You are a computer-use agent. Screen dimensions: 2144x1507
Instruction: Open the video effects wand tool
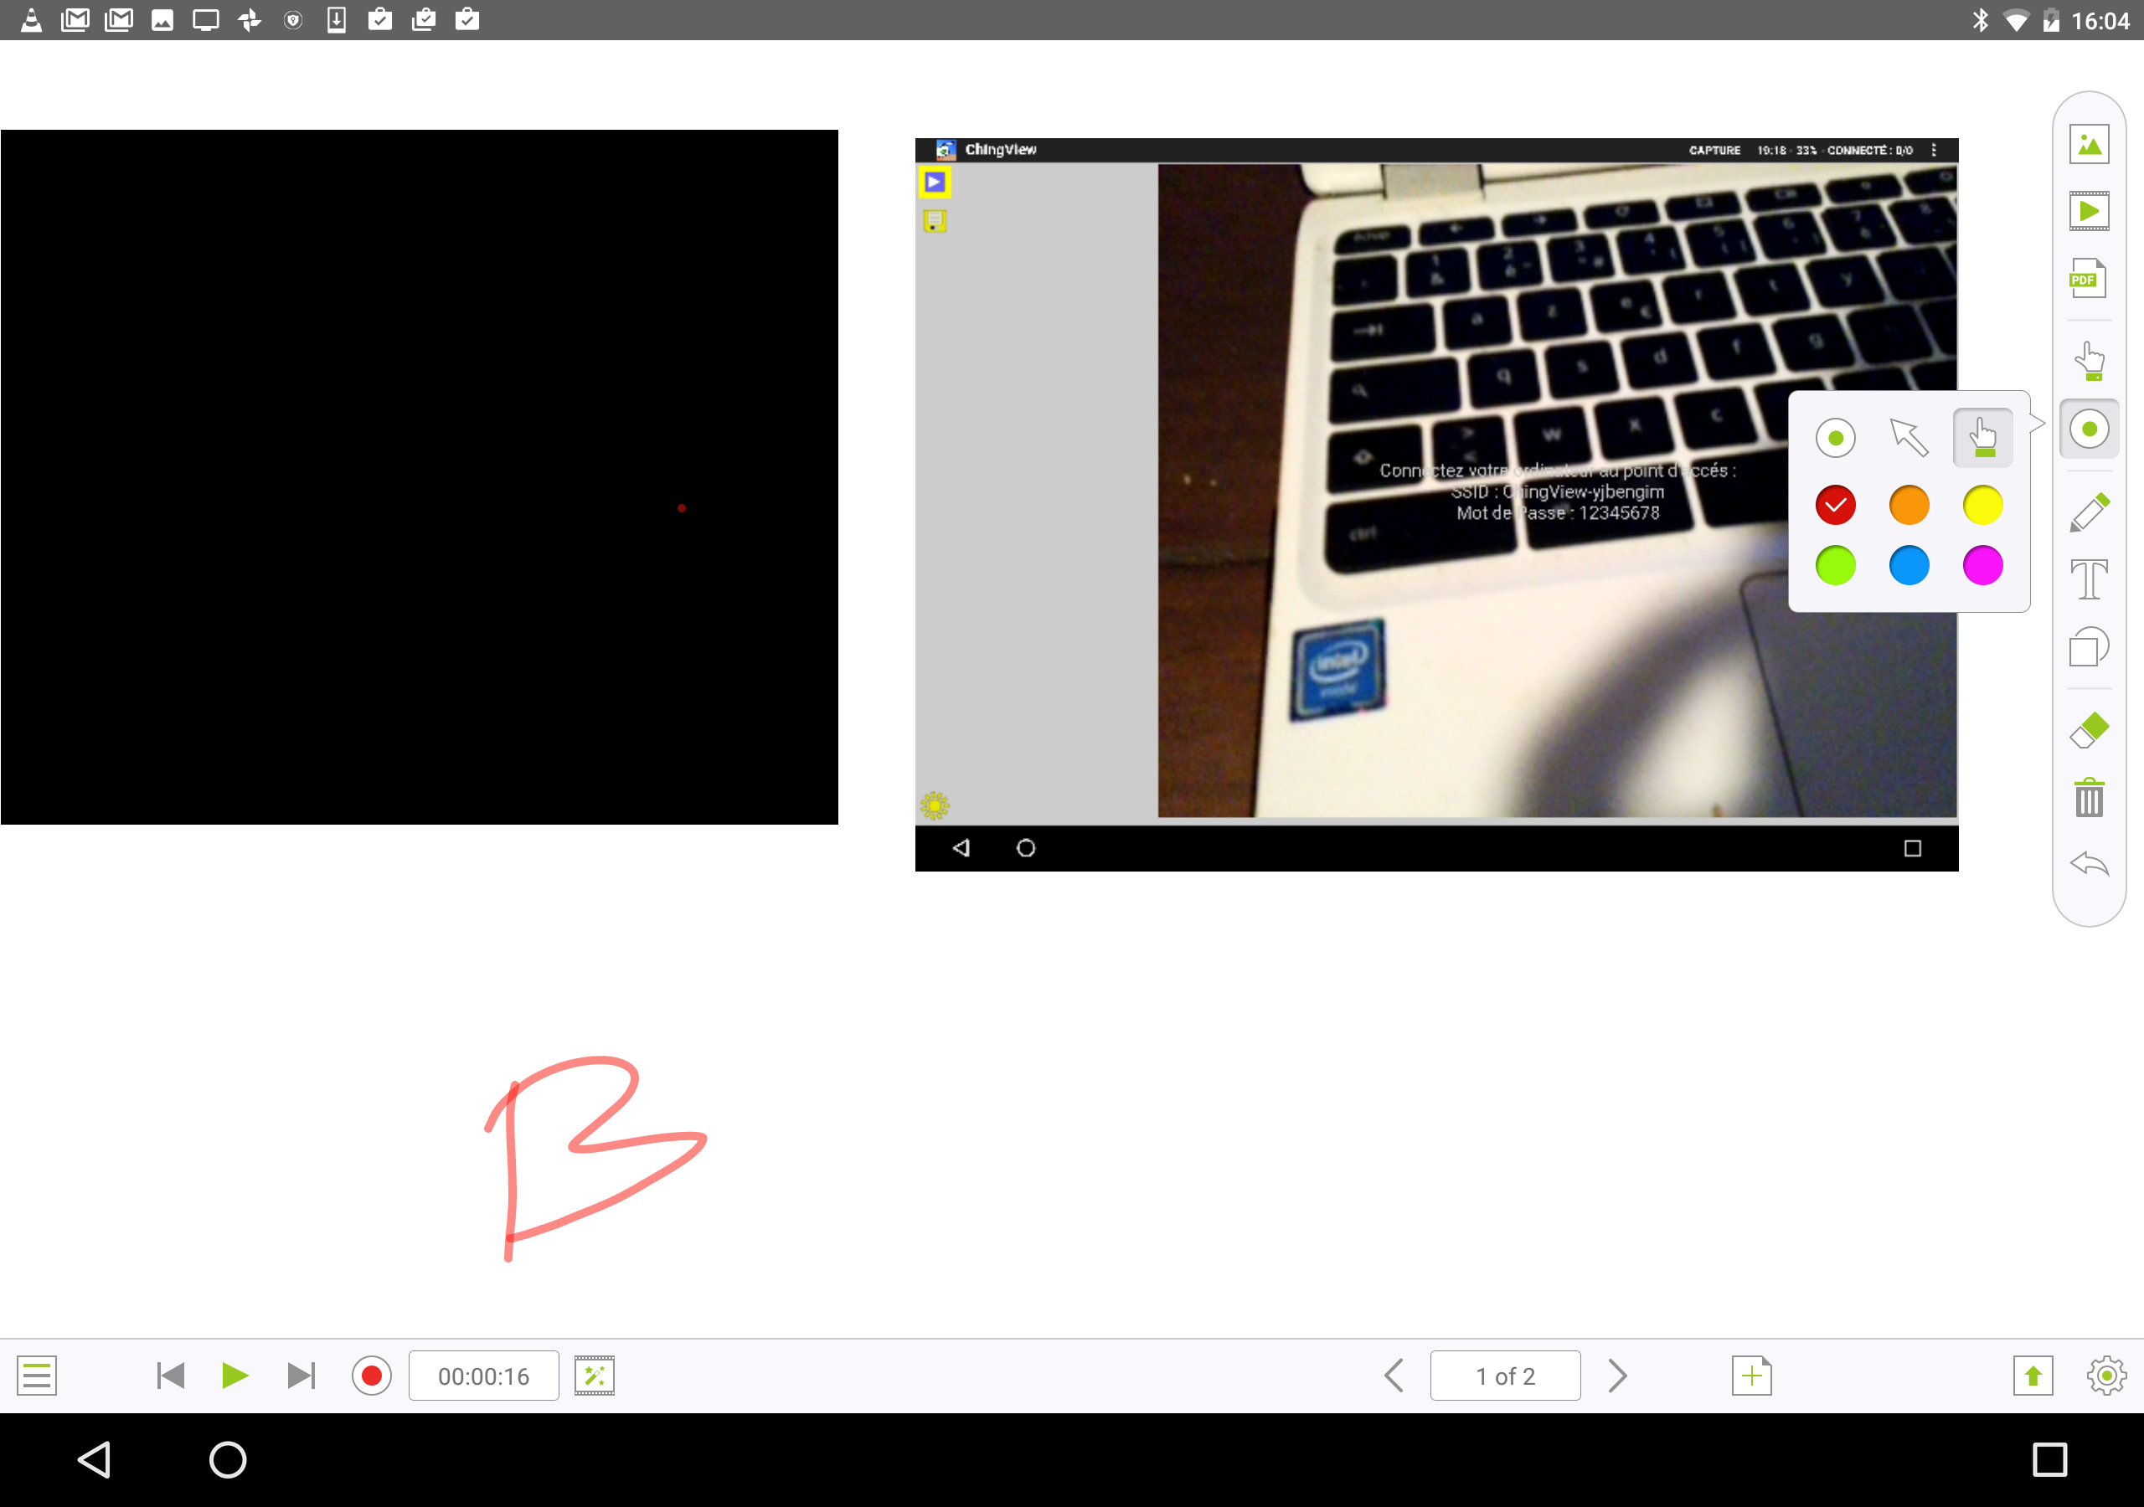click(x=594, y=1376)
